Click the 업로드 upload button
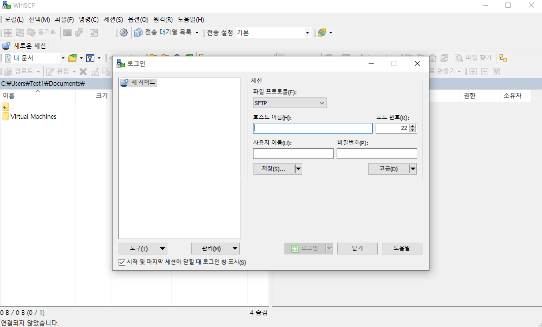 (x=22, y=71)
